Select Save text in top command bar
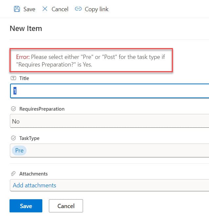 click(29, 9)
